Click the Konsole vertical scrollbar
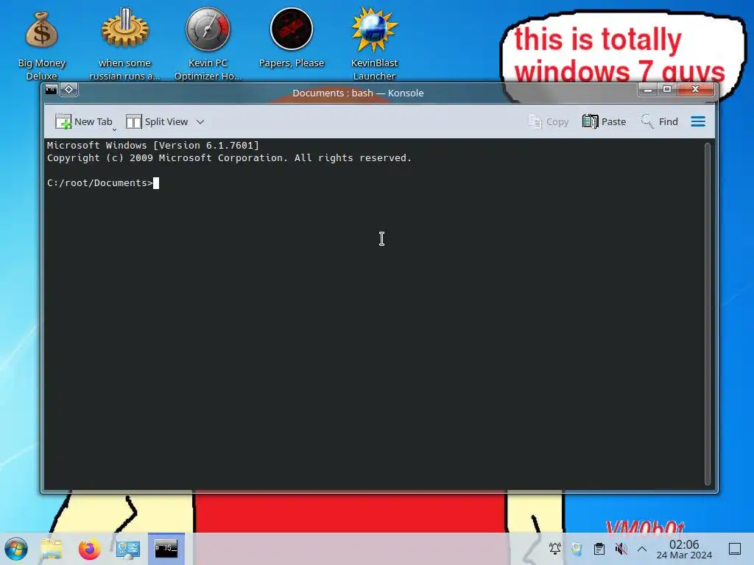 click(x=708, y=313)
